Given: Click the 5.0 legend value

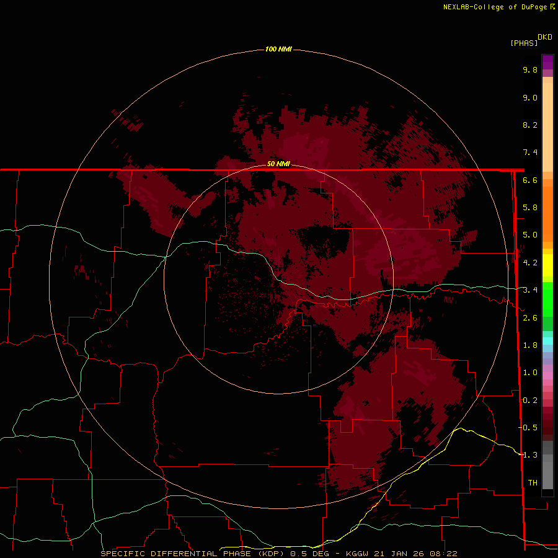Looking at the screenshot, I should click(530, 235).
